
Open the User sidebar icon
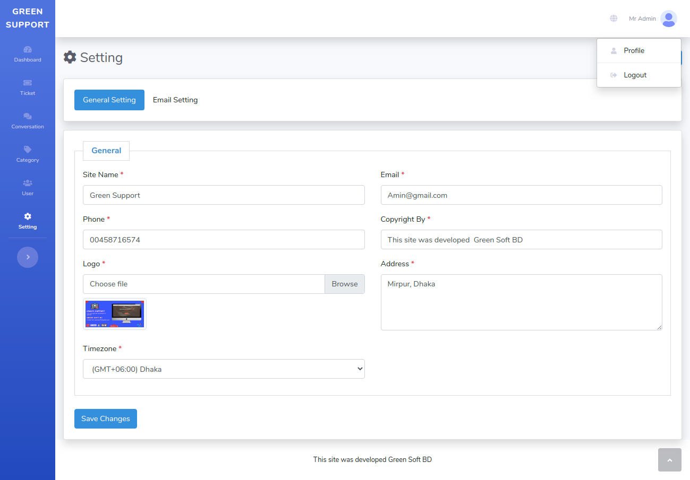point(28,184)
